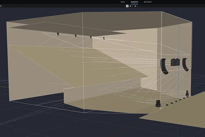Switch to the Venue tab
Image resolution: width=205 pixels, height=137 pixels.
point(123,2)
